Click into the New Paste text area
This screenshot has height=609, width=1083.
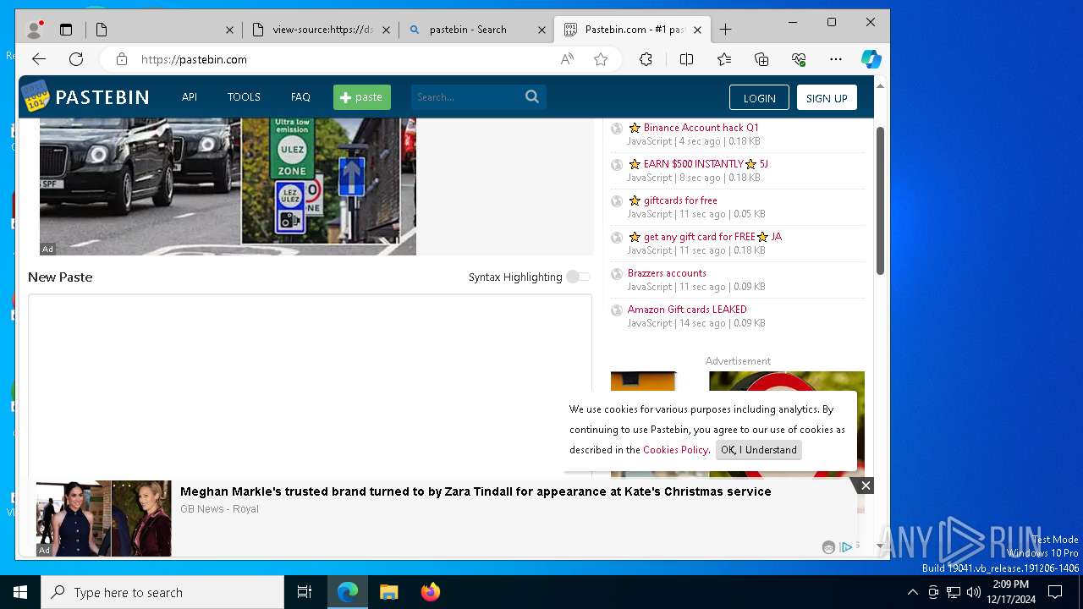click(x=310, y=387)
